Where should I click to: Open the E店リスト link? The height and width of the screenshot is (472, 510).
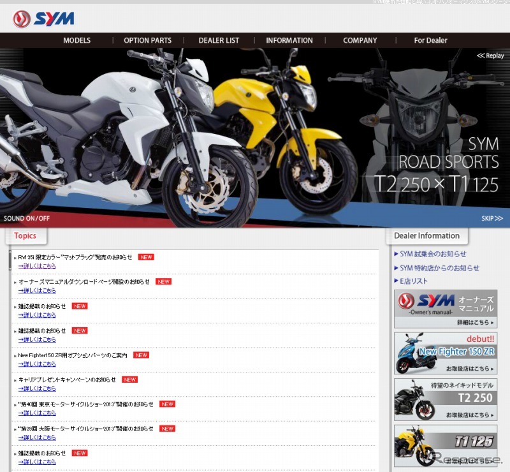(413, 281)
